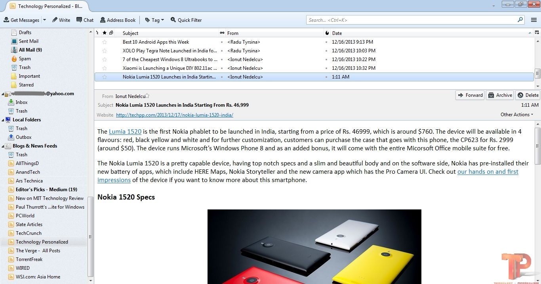The width and height of the screenshot is (541, 284).
Task: Open the Yahoo Inbox folder
Action: [21, 102]
